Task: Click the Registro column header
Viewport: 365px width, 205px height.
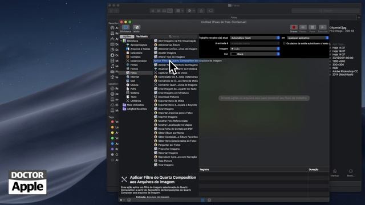Action: 204,170
